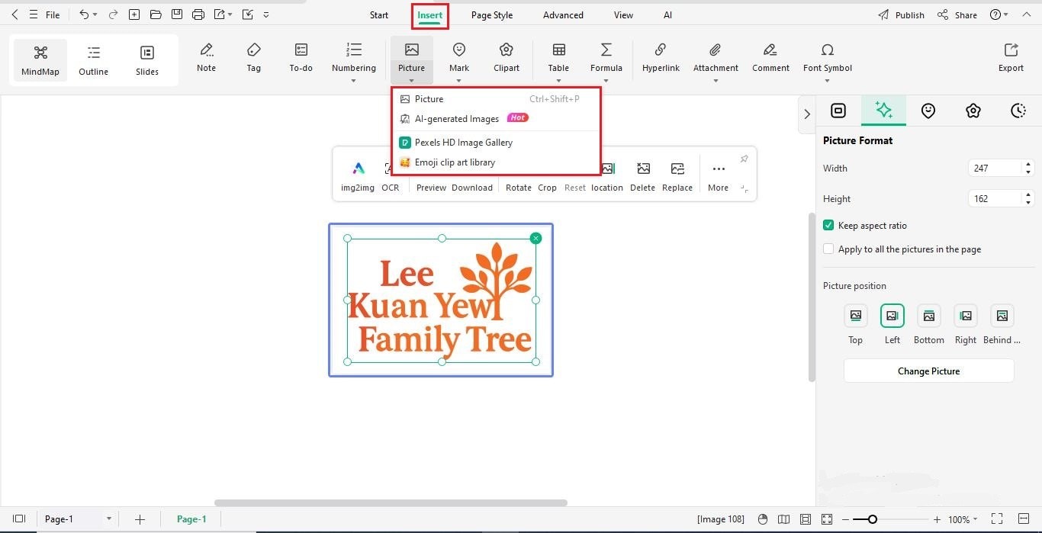The width and height of the screenshot is (1042, 533).
Task: Click the Width input field
Action: coord(995,169)
